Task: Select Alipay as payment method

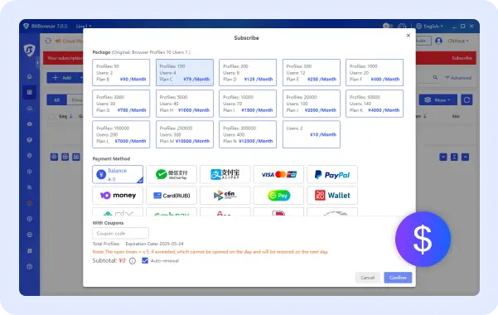Action: (225, 174)
